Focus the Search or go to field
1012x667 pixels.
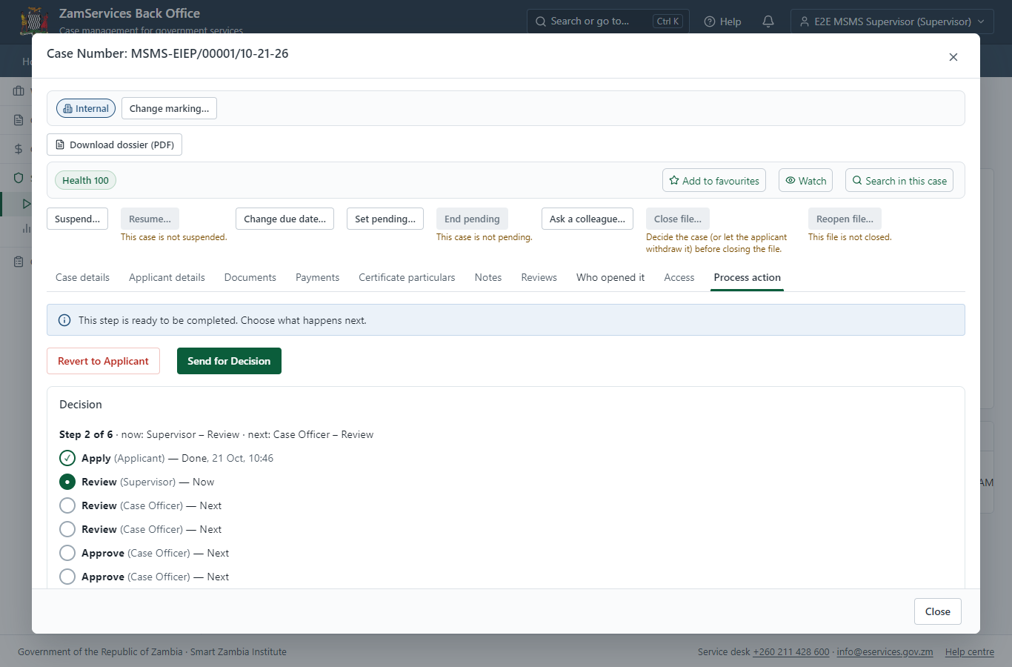tap(608, 21)
